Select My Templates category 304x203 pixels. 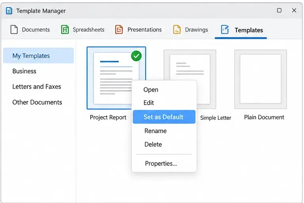click(38, 56)
